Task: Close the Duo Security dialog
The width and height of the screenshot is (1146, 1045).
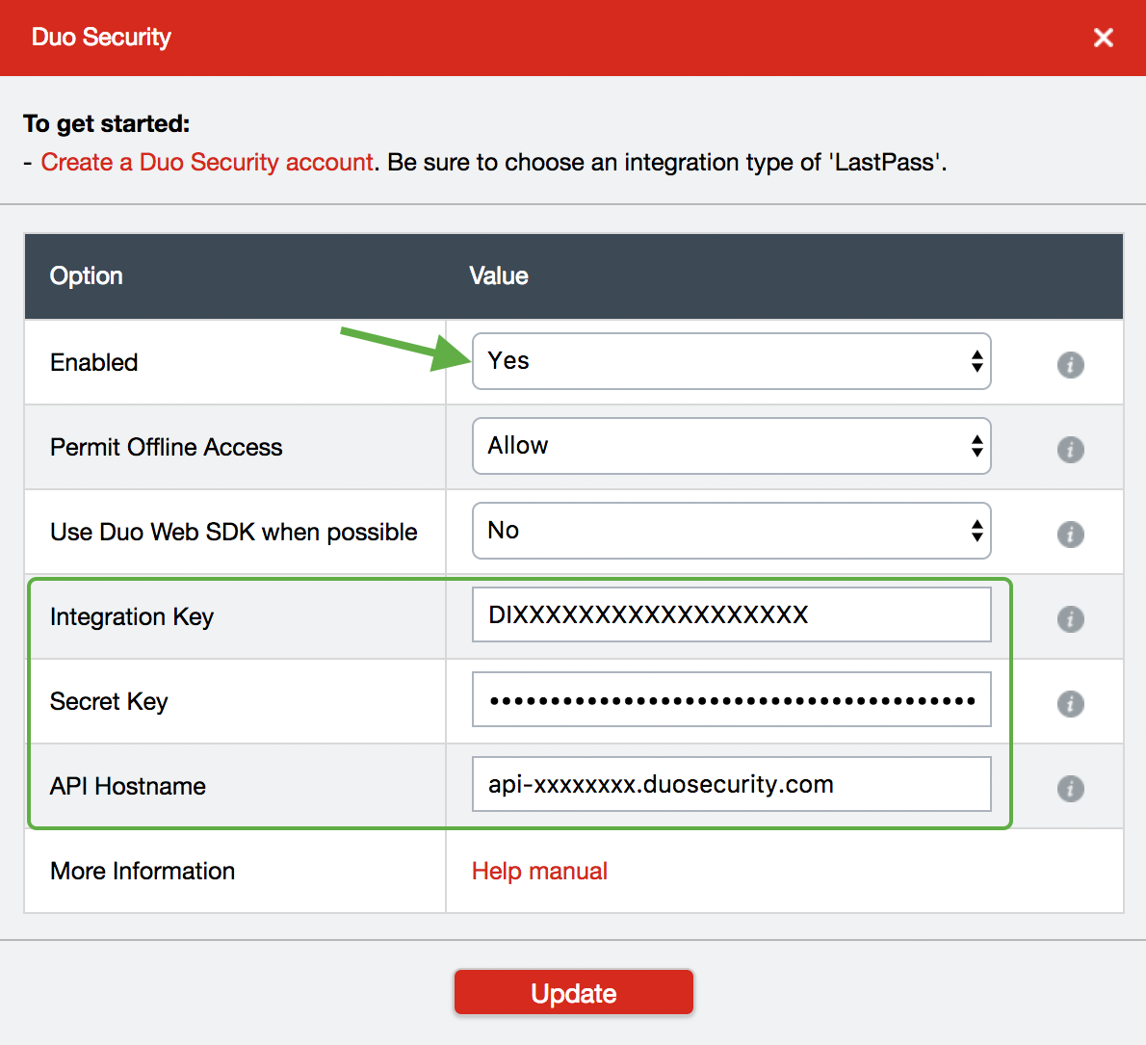Action: click(x=1103, y=38)
